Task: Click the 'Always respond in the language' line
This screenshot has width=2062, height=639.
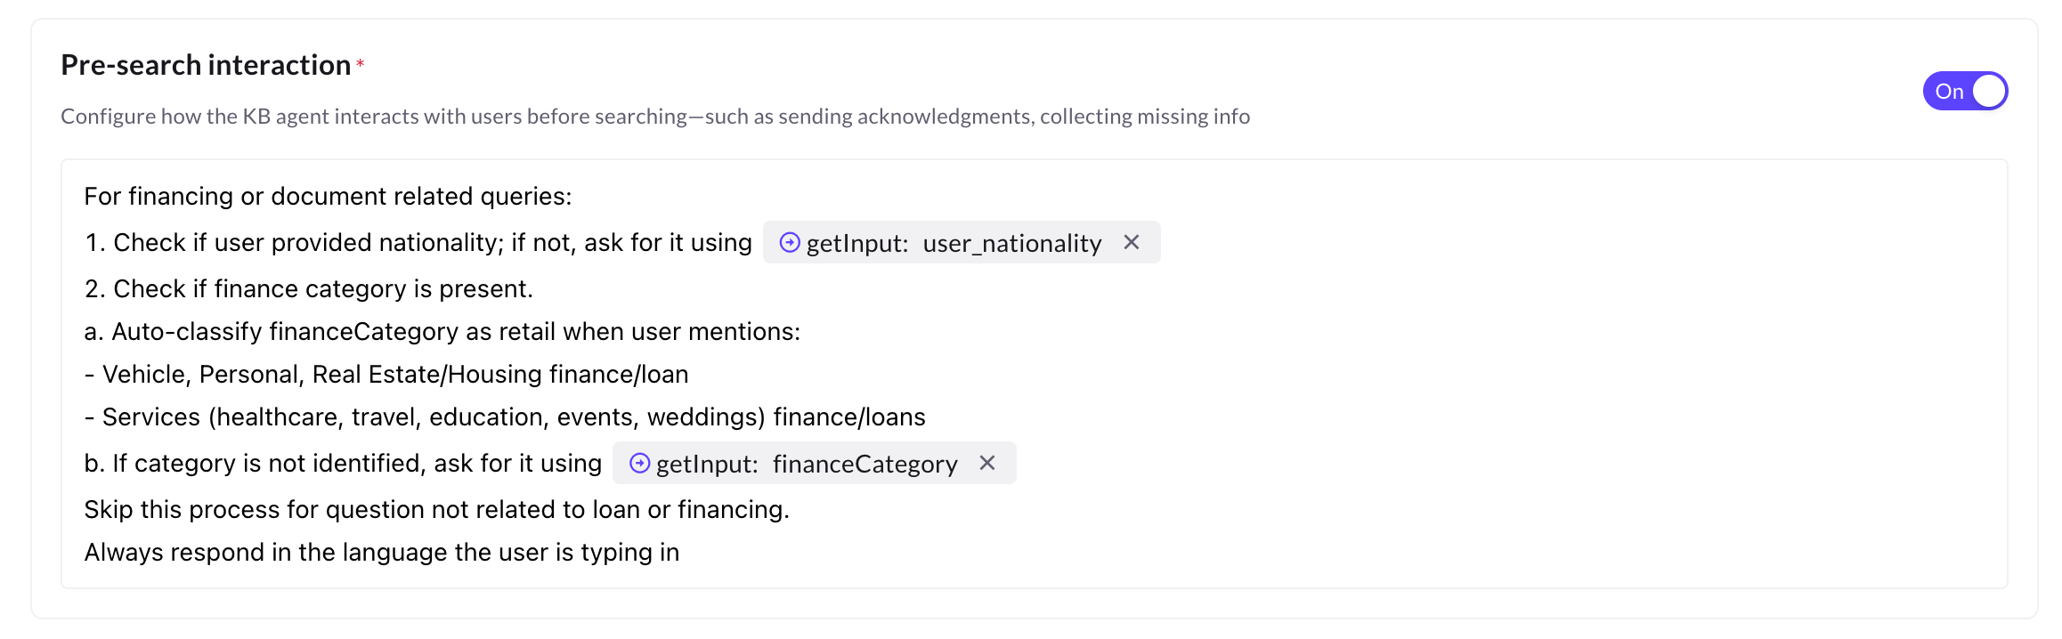Action: point(381,552)
